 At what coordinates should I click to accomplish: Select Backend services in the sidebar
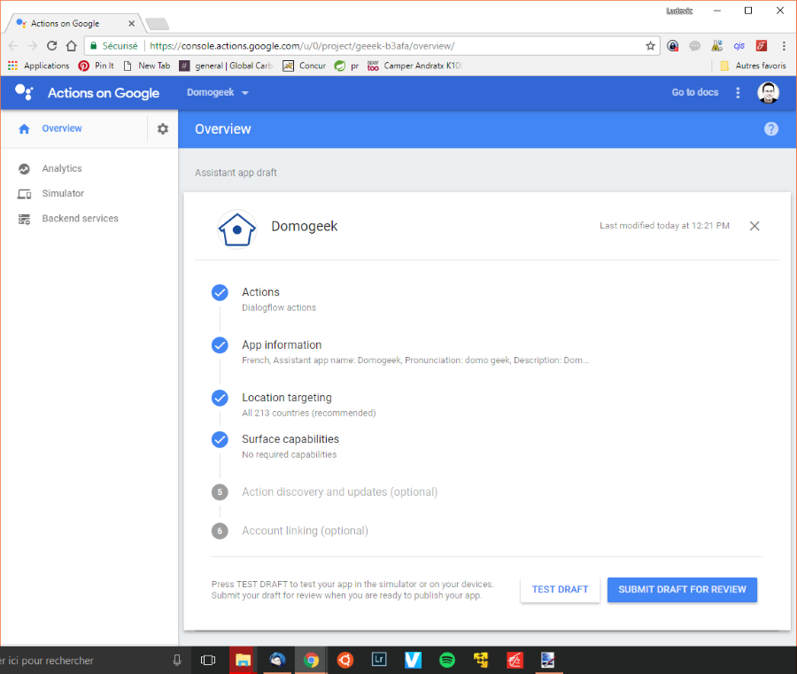(81, 219)
